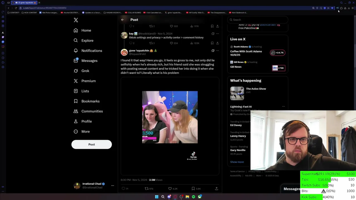
Task: Click Show more under trends
Action: (237, 162)
